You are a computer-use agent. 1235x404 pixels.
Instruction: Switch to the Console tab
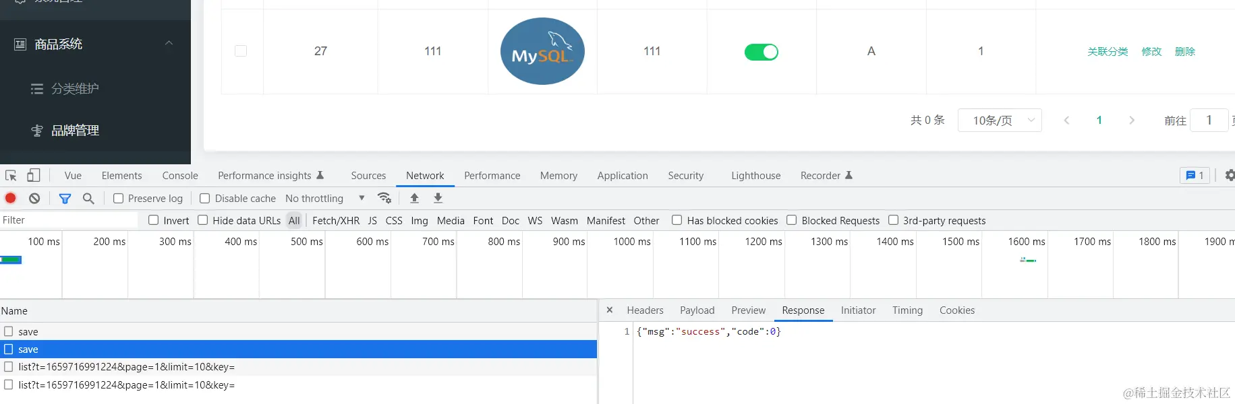pyautogui.click(x=180, y=176)
